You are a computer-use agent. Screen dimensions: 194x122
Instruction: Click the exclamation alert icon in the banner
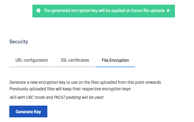point(38,11)
